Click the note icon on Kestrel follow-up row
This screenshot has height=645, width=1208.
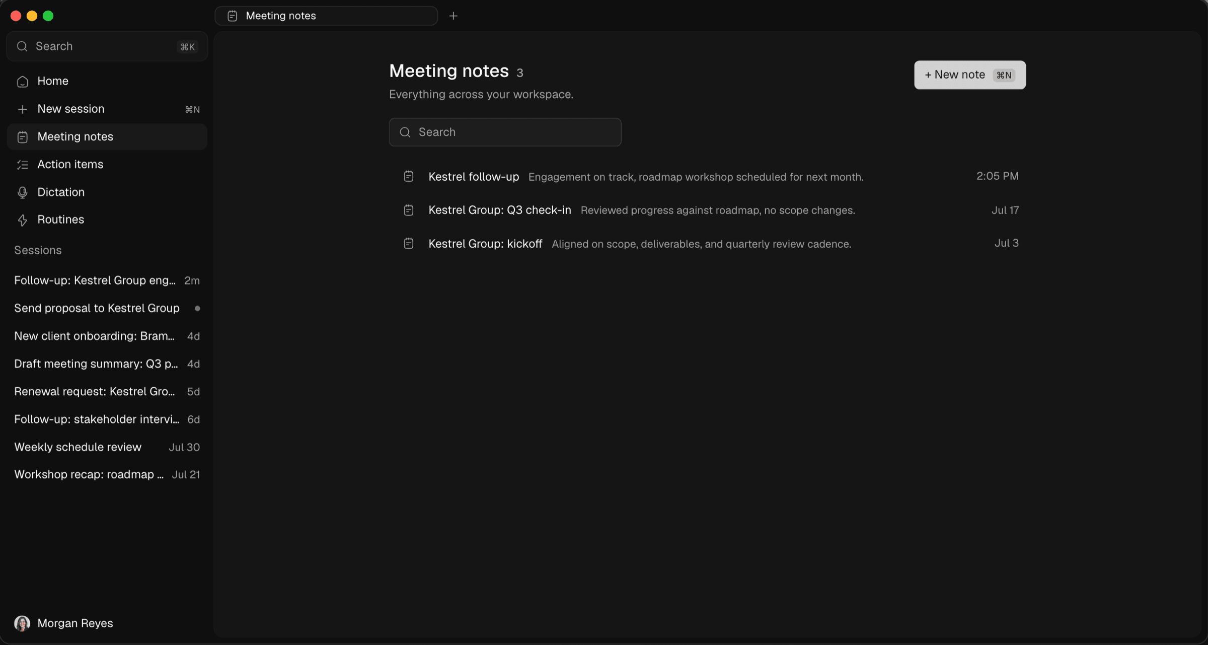(x=408, y=176)
